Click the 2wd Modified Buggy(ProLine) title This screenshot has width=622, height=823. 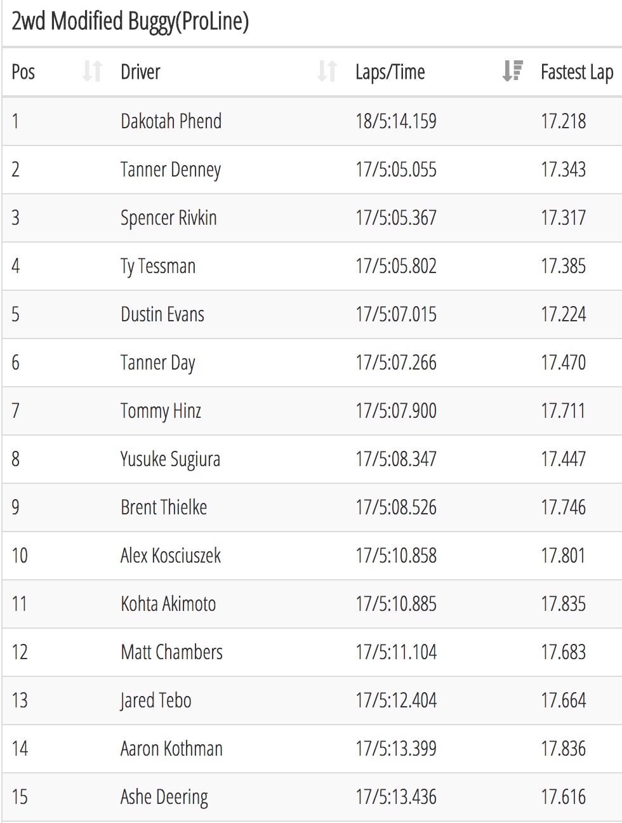click(130, 22)
